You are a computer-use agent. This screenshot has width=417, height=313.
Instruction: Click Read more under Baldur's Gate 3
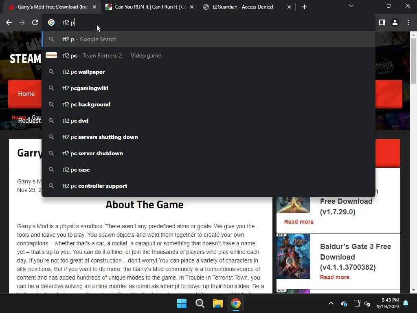tap(335, 277)
